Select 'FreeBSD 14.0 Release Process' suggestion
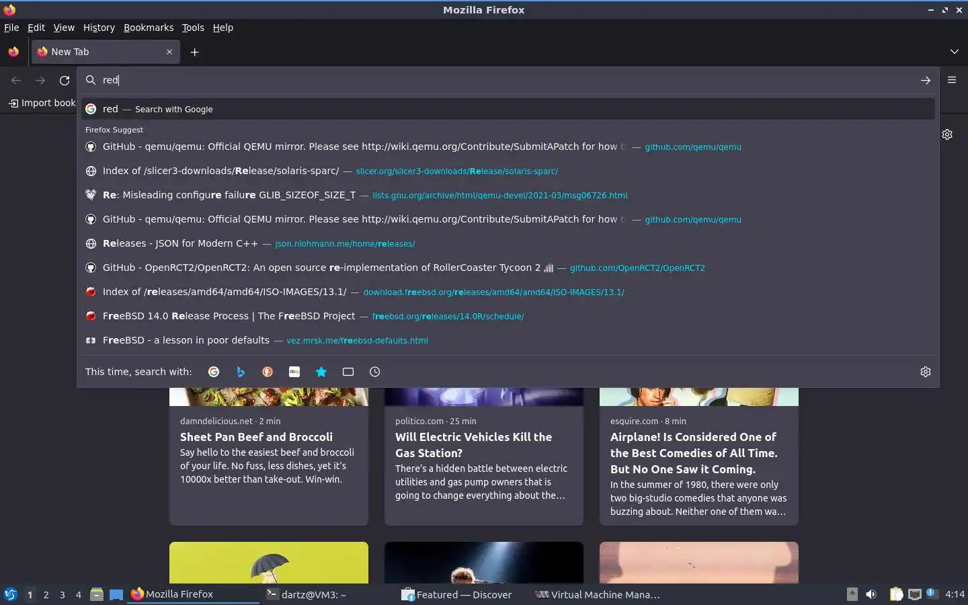The image size is (968, 605). 508,316
